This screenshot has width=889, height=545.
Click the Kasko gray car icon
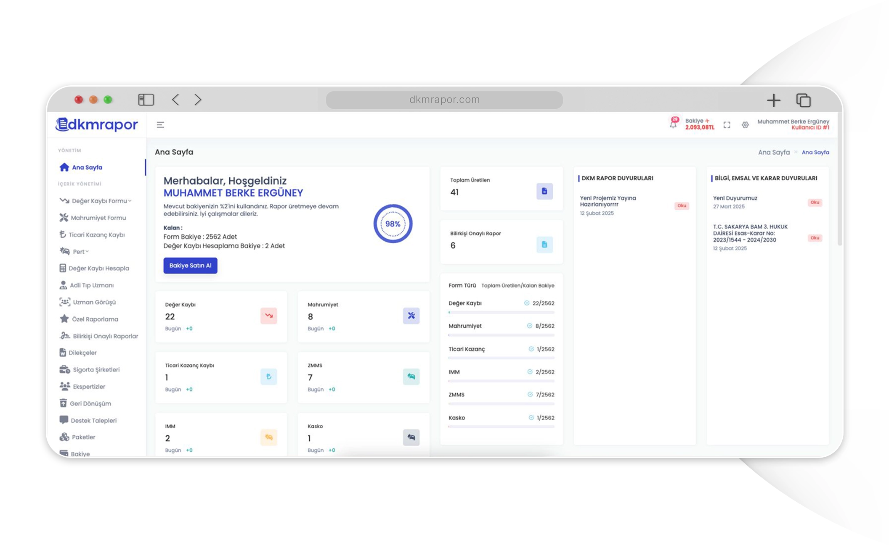(x=411, y=437)
